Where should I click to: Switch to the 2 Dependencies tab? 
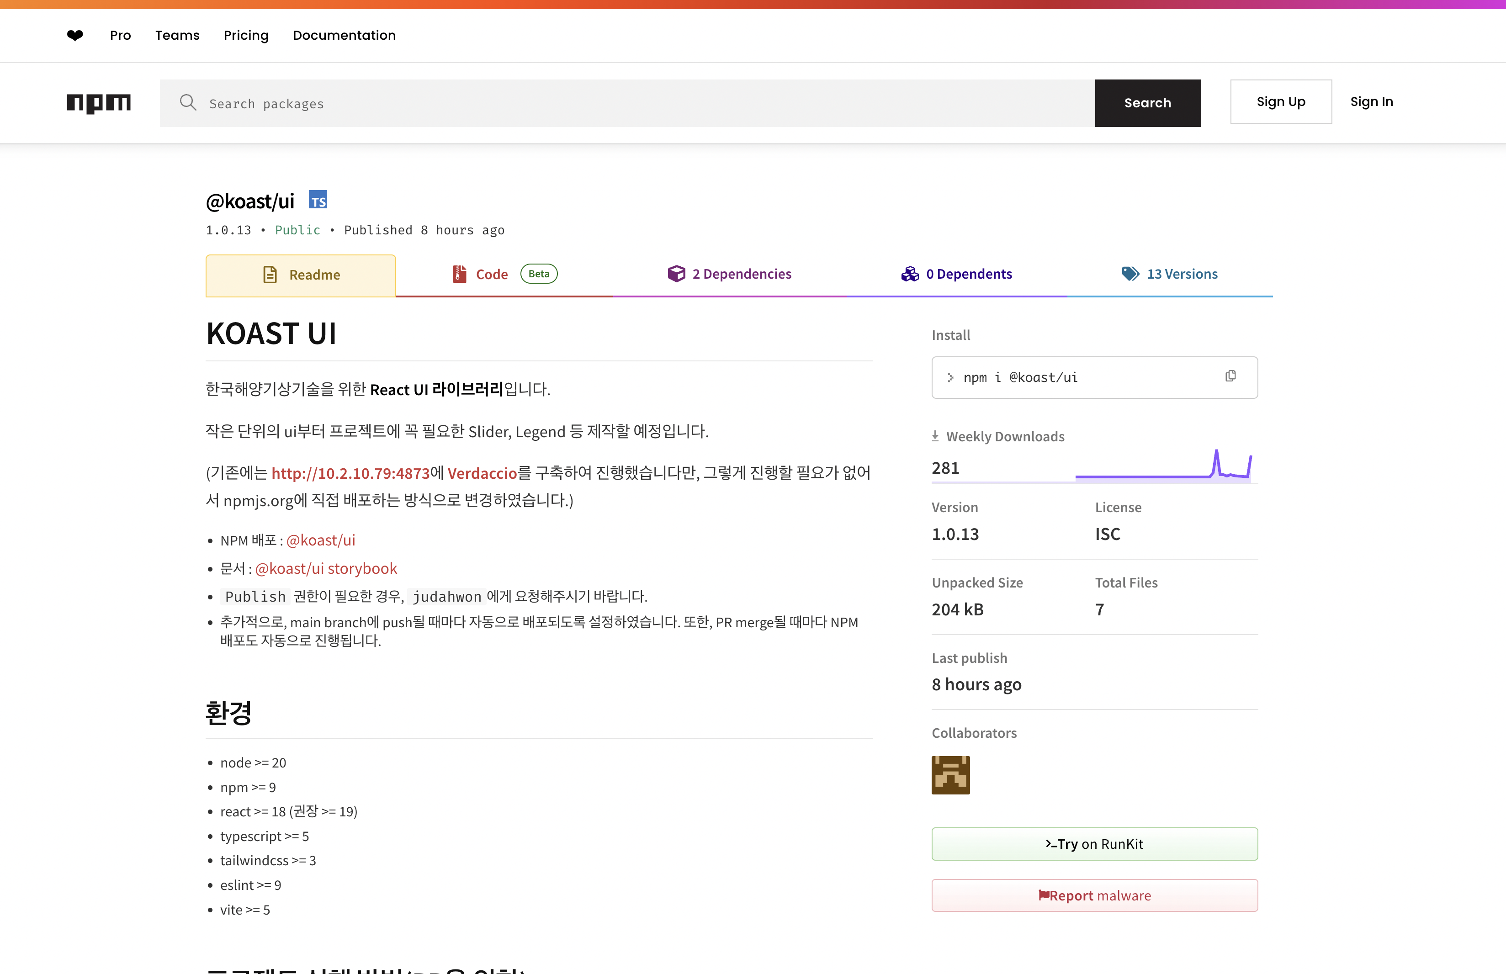pyautogui.click(x=729, y=275)
